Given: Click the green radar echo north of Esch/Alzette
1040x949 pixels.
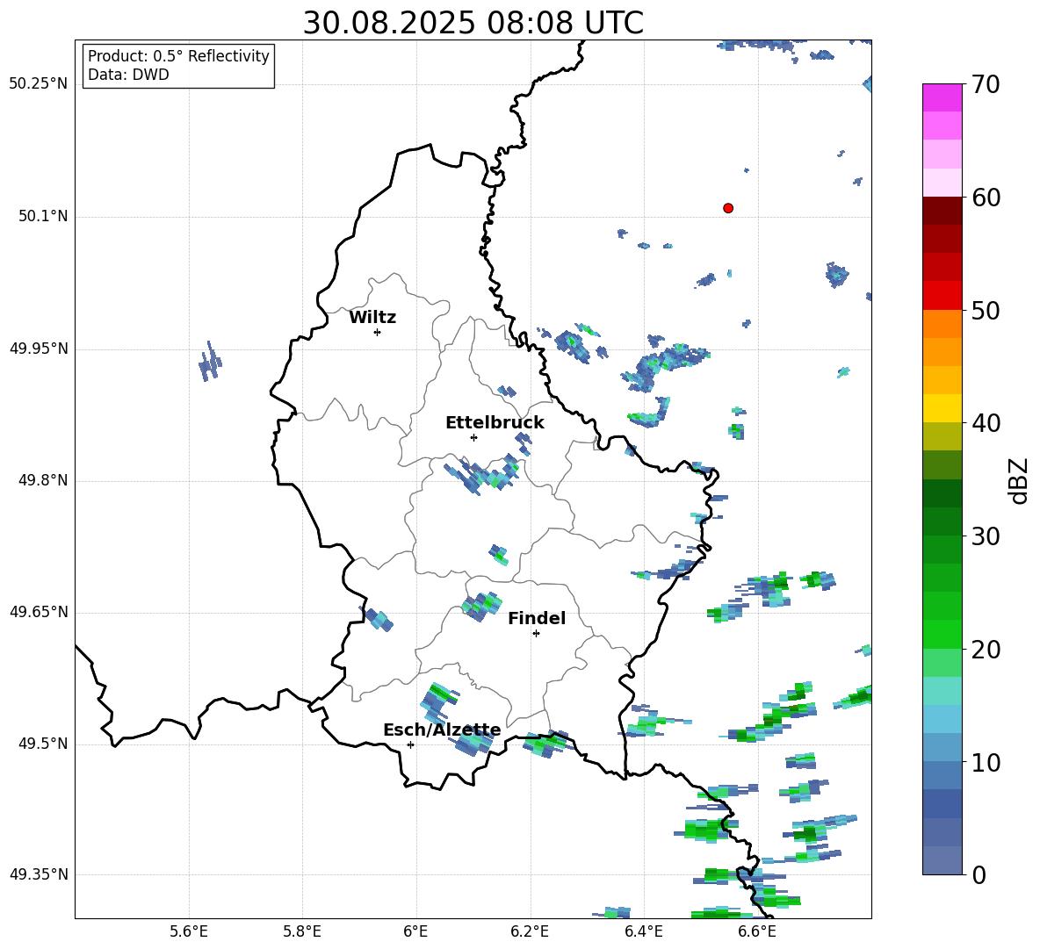Looking at the screenshot, I should click(x=438, y=702).
